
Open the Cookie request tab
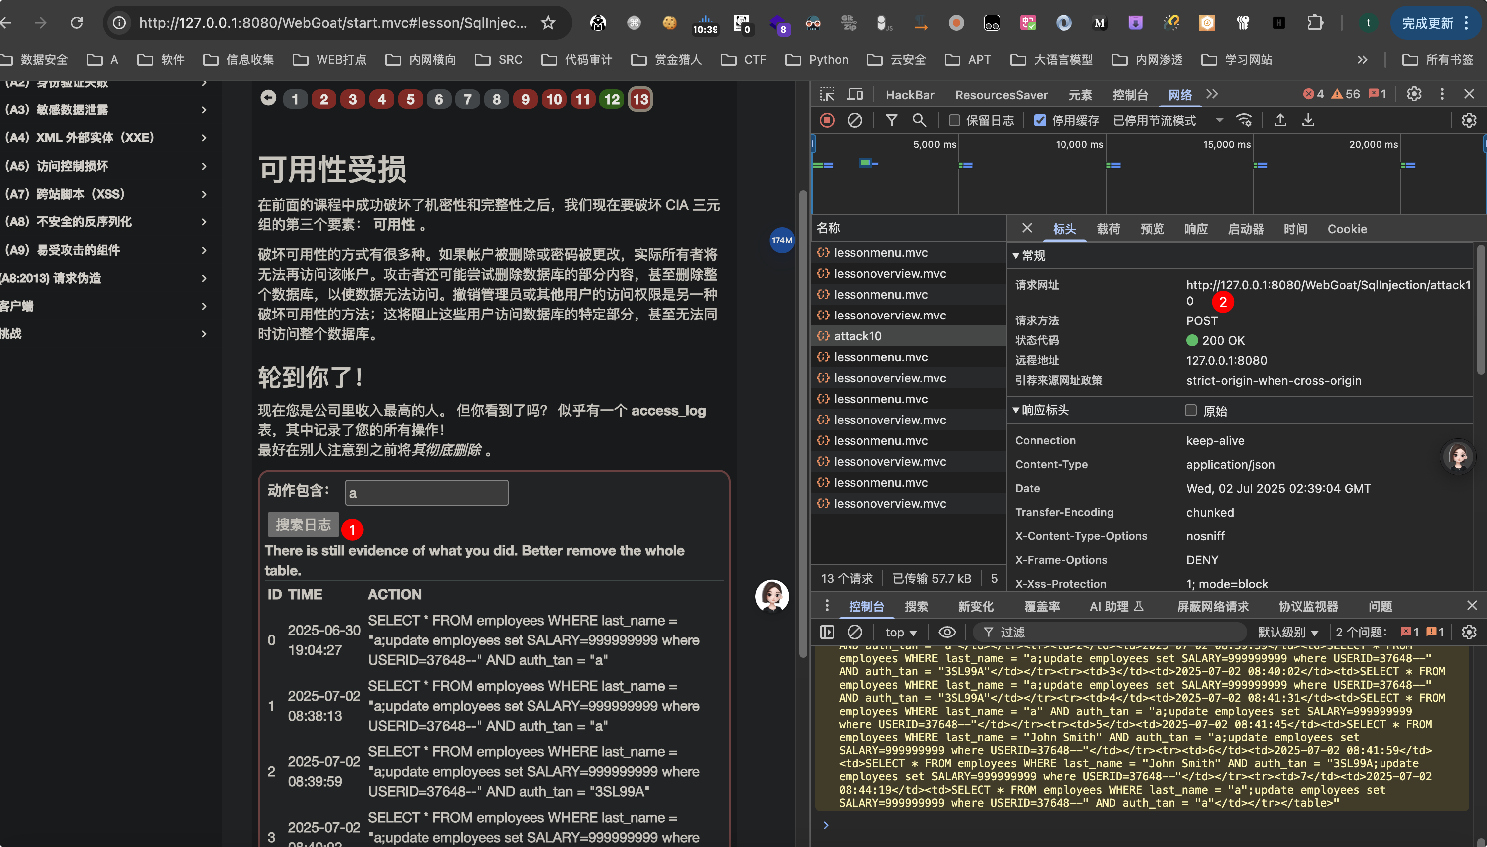1347,229
